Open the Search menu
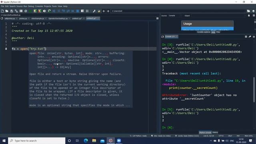The height and width of the screenshot is (144, 256). [12, 6]
